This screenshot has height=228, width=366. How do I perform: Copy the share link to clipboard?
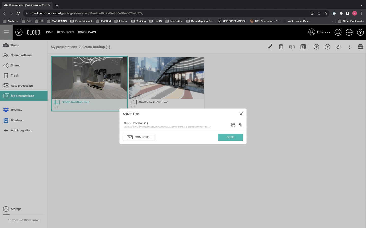coord(241,125)
